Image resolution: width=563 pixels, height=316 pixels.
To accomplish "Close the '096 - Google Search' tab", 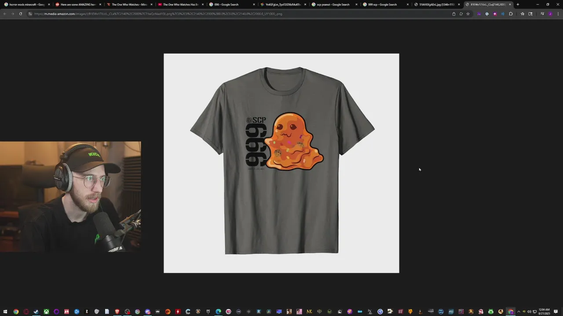I will (254, 4).
